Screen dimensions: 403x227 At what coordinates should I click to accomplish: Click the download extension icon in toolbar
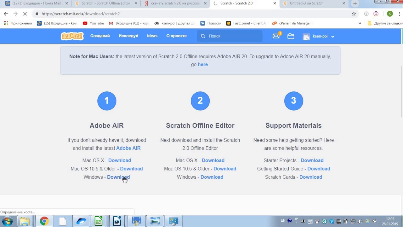point(366,14)
